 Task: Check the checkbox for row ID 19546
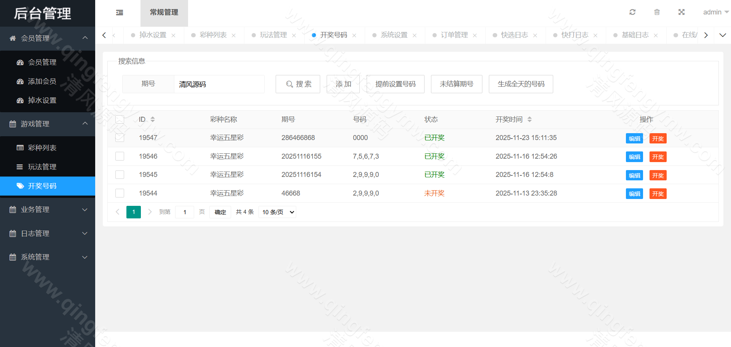(120, 156)
